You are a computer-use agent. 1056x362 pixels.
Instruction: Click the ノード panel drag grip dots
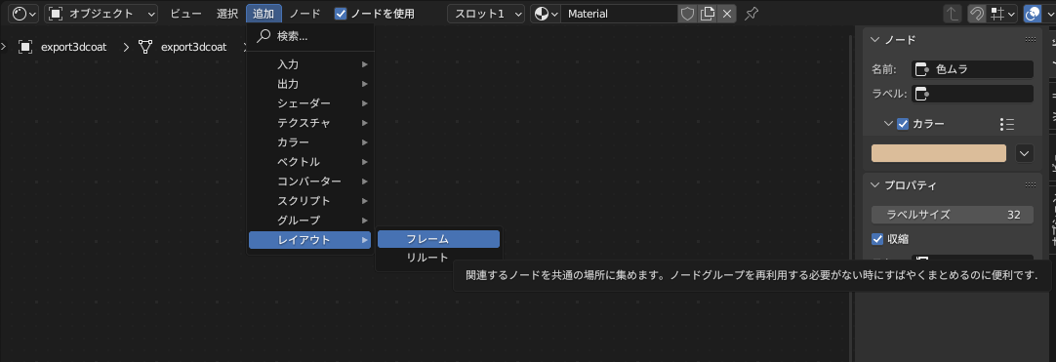[x=1031, y=40]
